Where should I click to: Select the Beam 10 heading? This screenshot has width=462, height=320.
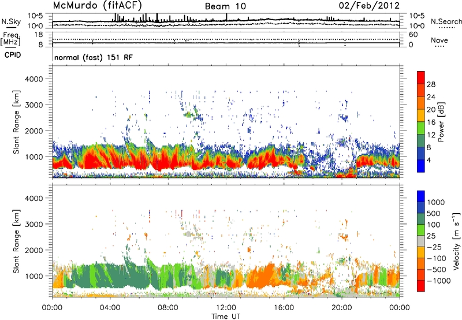tap(225, 6)
